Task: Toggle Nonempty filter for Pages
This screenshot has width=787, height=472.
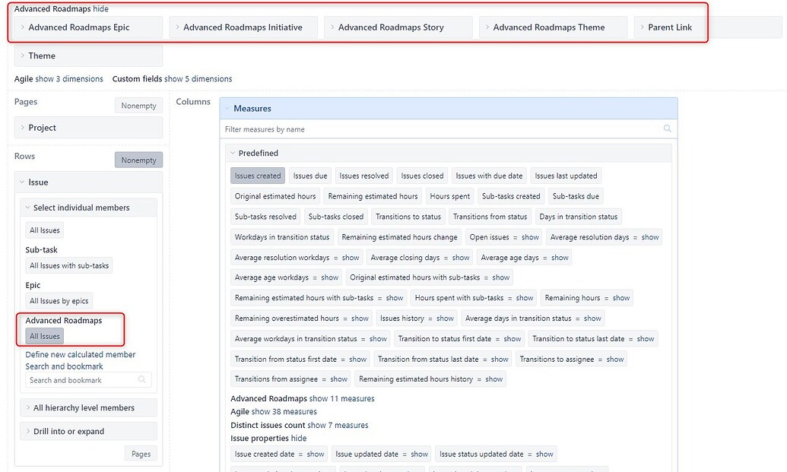Action: (x=138, y=106)
